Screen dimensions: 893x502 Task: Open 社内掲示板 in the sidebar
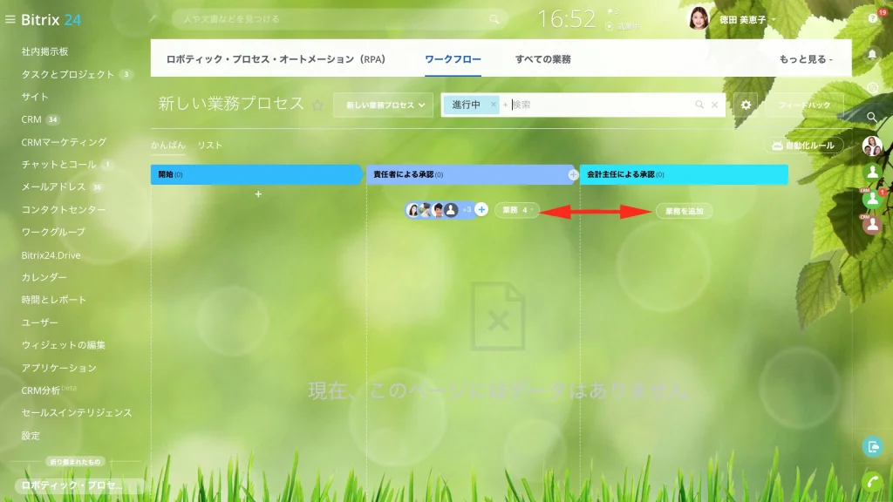(45, 51)
